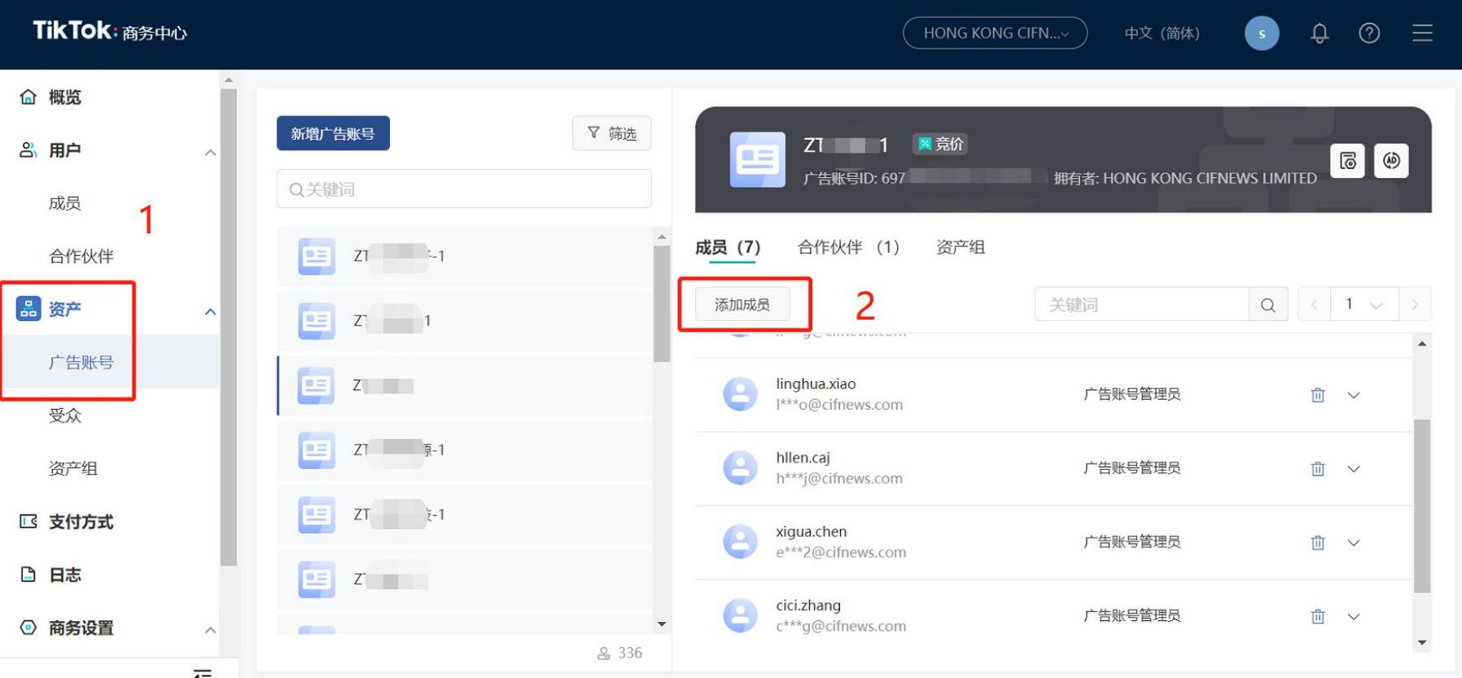Screen dimensions: 1462x678
Task: Open the notifications bell
Action: 1320,33
